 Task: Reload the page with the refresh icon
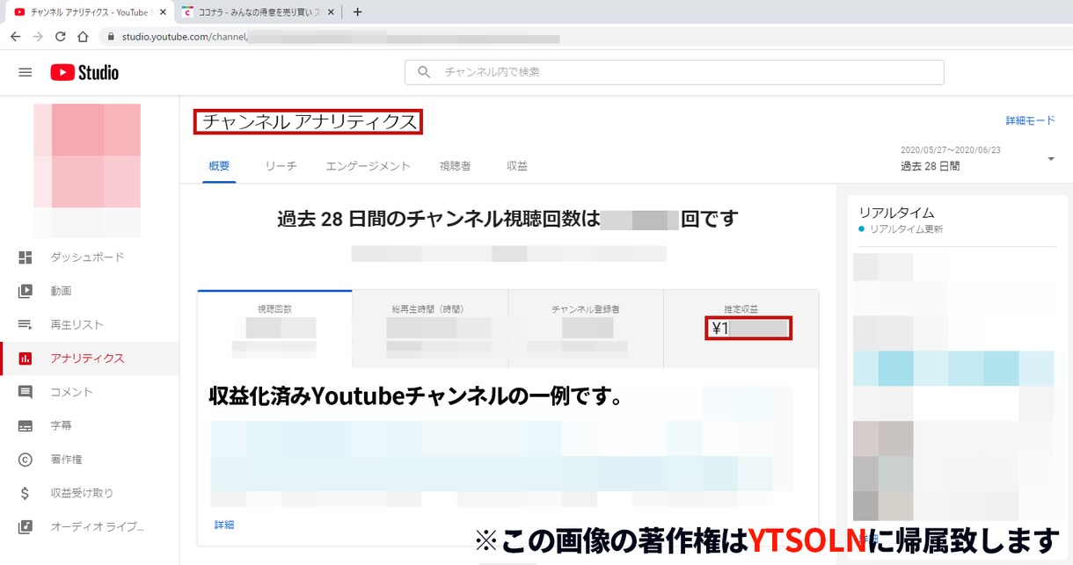tap(61, 37)
